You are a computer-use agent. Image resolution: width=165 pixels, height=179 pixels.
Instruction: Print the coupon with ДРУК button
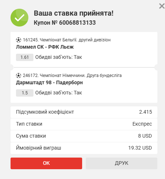pos(121,163)
